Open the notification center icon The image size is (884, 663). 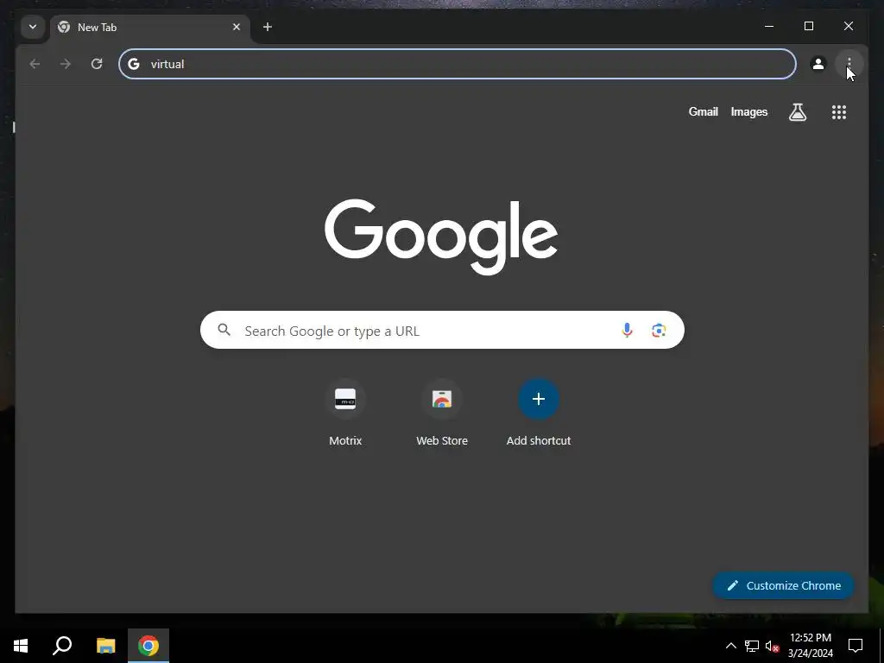point(856,646)
